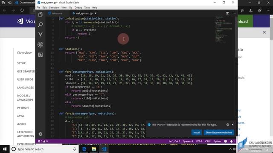
Task: Click the Visual Studio Code taskbar icon
Action: [x=104, y=149]
